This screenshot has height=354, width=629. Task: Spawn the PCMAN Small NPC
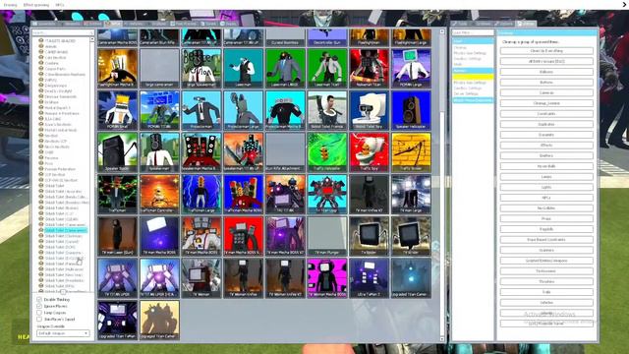tap(117, 110)
